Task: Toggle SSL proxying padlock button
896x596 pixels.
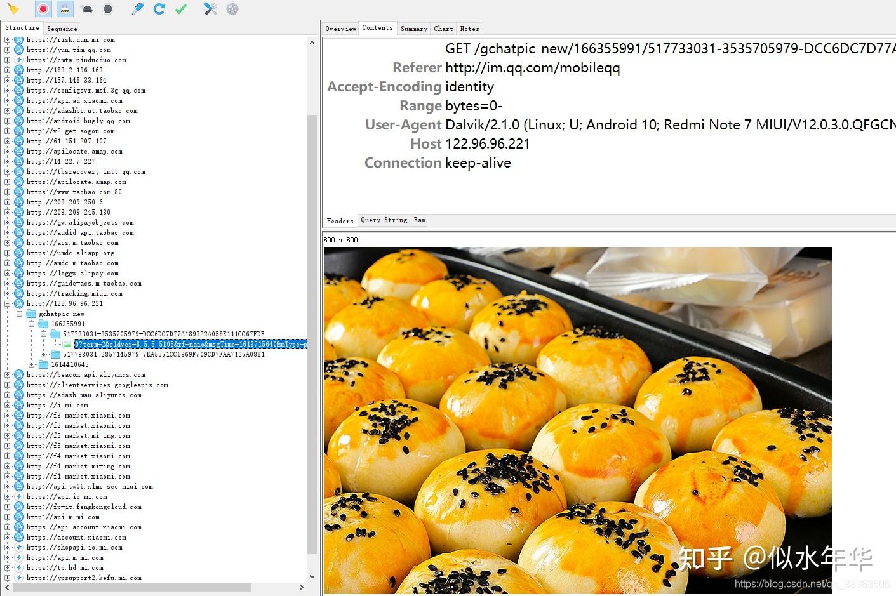Action: click(64, 9)
